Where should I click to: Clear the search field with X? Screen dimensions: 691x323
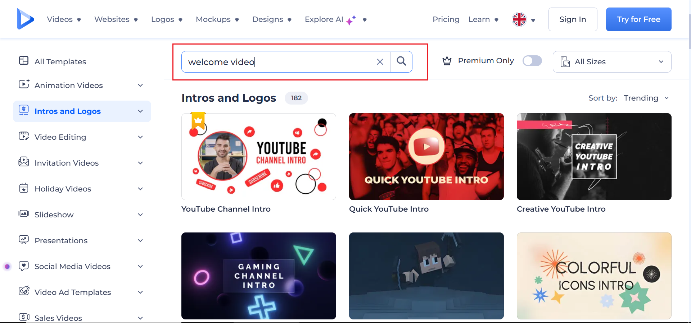point(380,62)
